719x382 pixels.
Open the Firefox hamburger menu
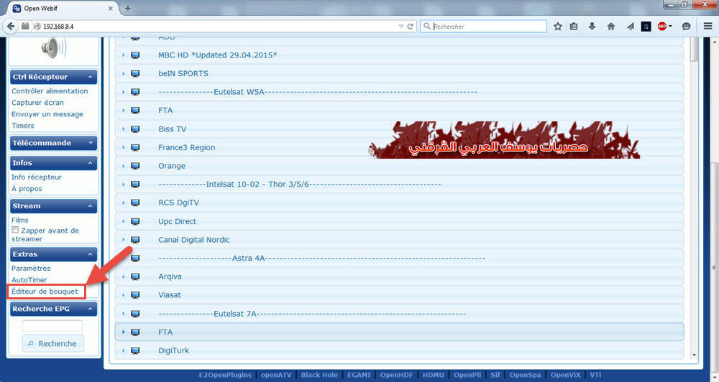pos(707,27)
